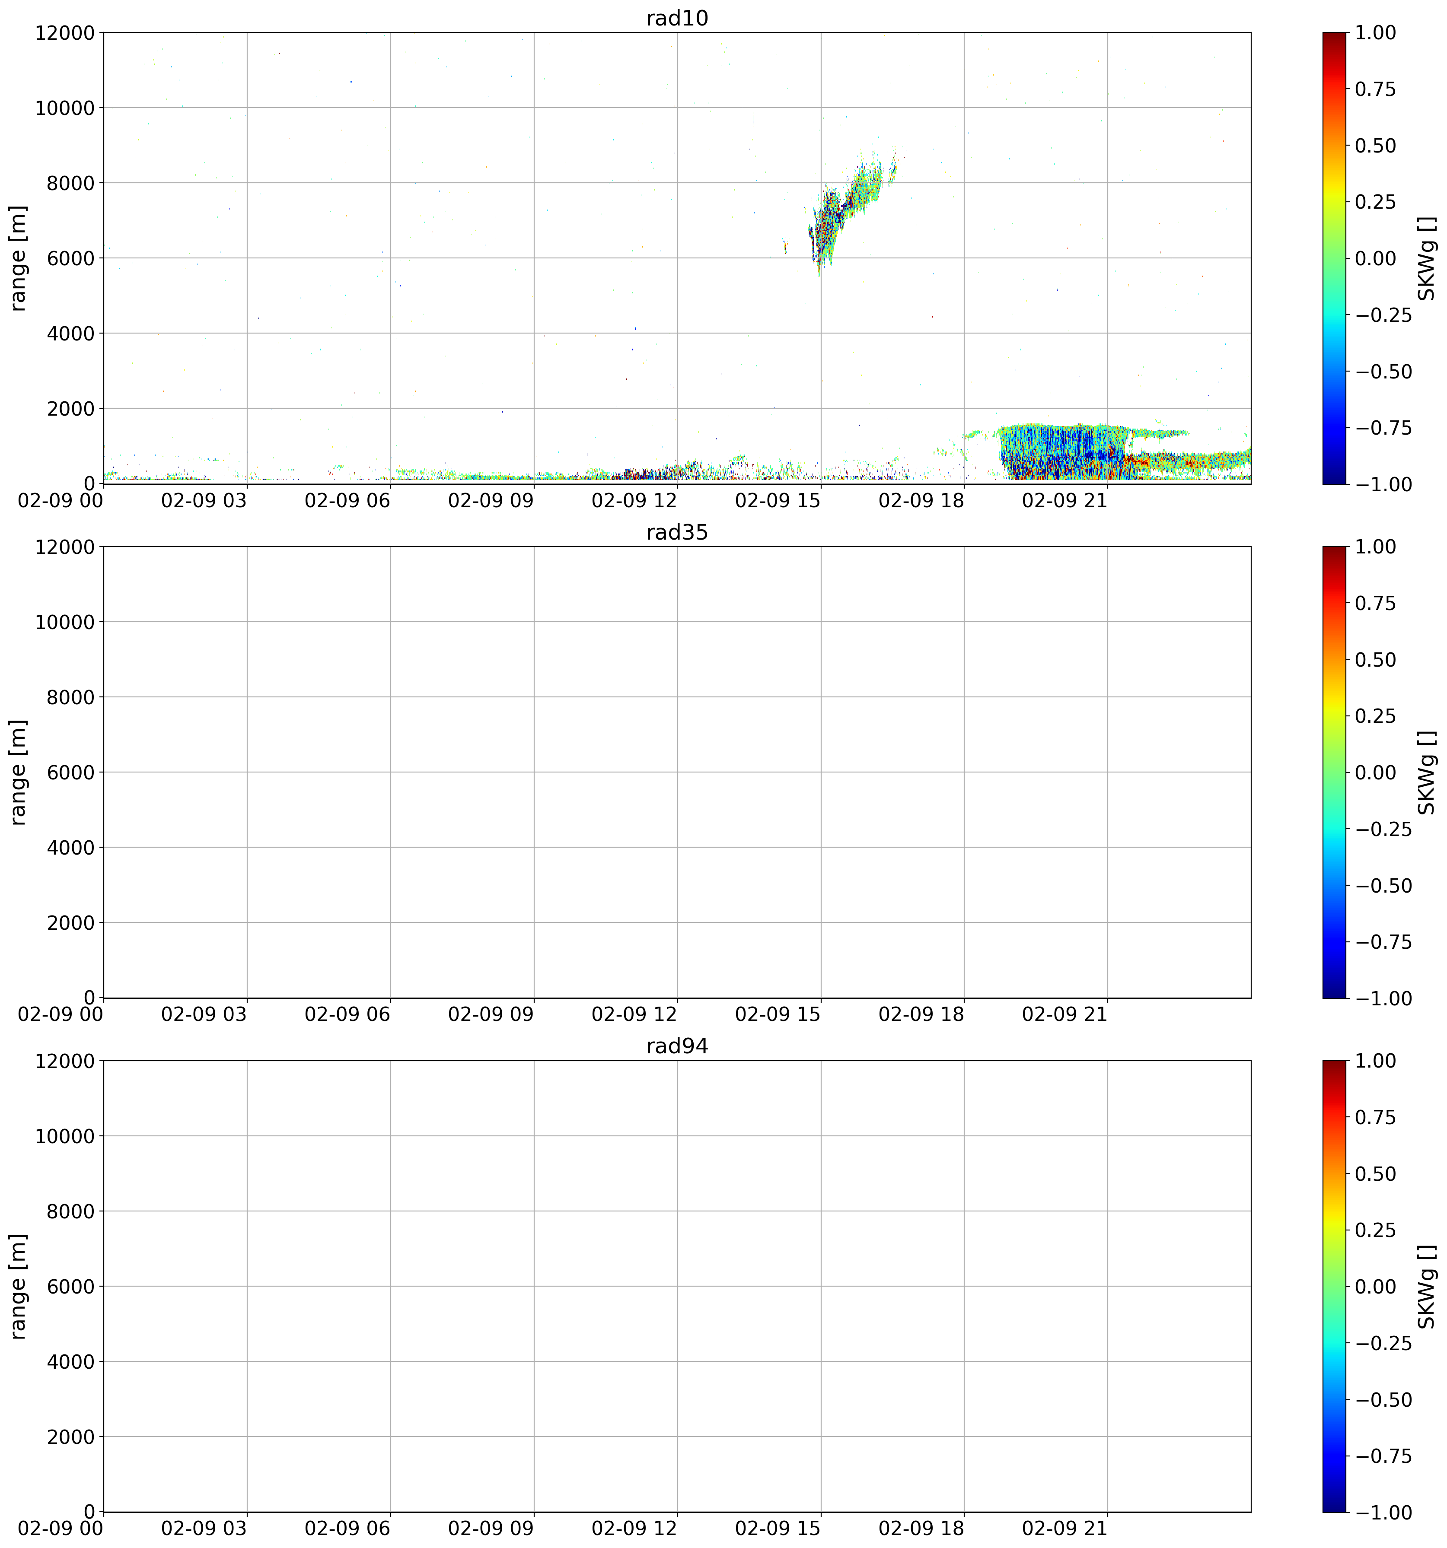1447x1548 pixels.
Task: Click the 8000 y-tick label on rad35
Action: coord(70,697)
